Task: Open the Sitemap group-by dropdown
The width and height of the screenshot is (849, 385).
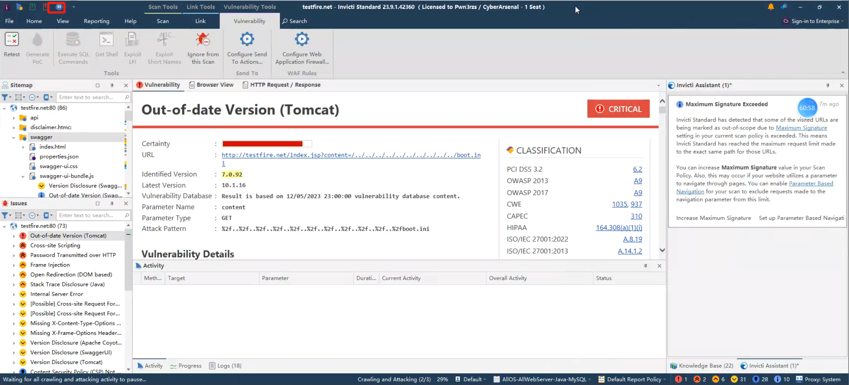Action: (x=20, y=97)
